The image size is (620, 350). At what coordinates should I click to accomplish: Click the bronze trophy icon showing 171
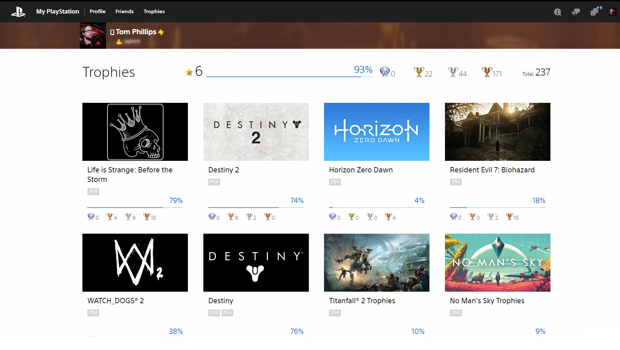click(x=487, y=72)
